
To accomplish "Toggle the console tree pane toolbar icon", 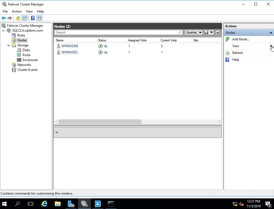I will 25,18.
